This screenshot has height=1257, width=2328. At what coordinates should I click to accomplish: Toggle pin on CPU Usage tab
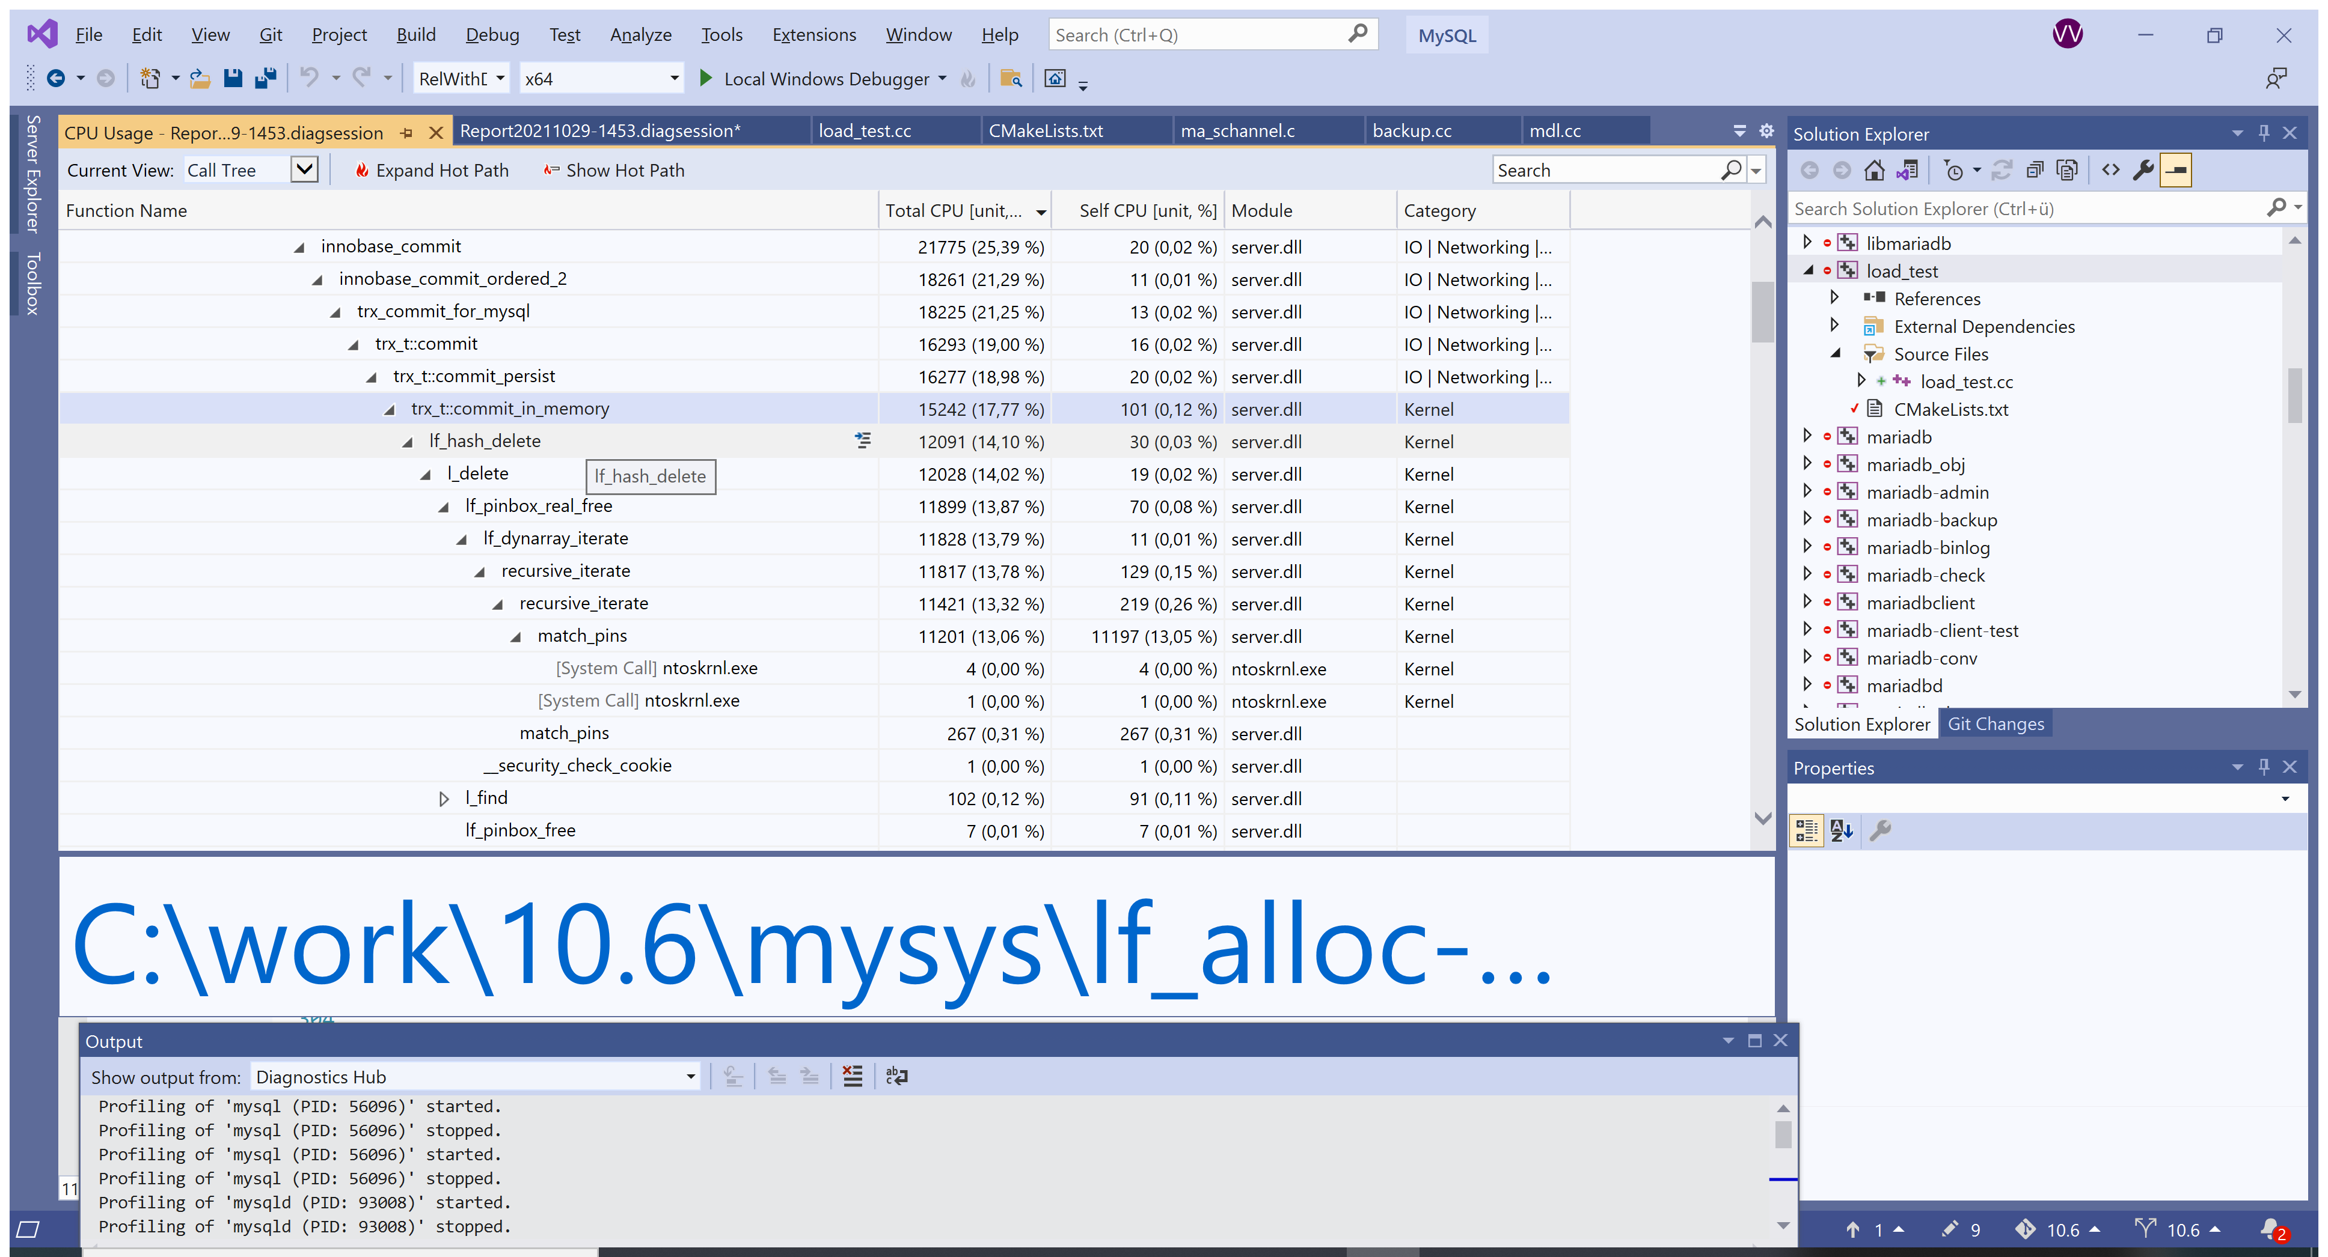406,133
